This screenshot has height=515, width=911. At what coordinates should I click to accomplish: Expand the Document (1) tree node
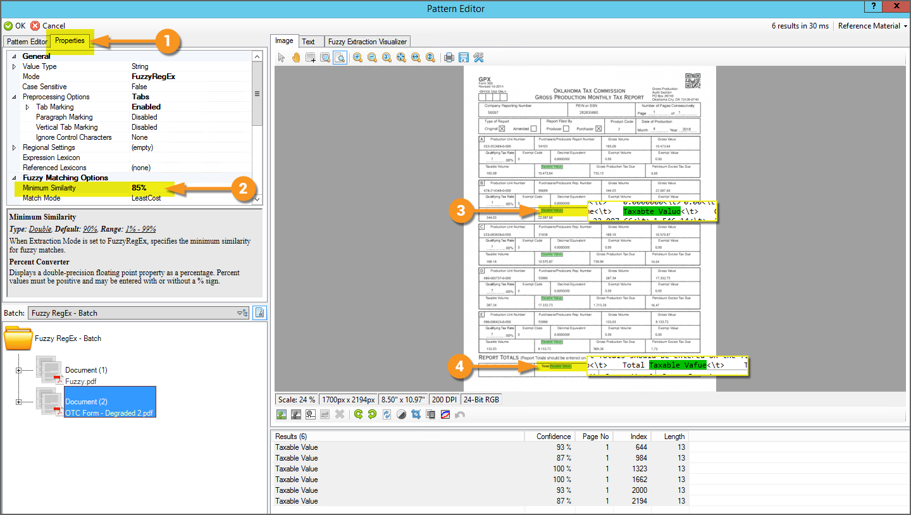[x=18, y=370]
